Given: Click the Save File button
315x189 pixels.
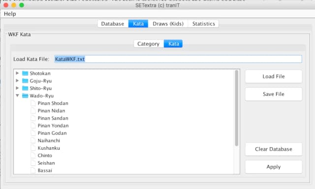Looking at the screenshot, I should 274,94.
